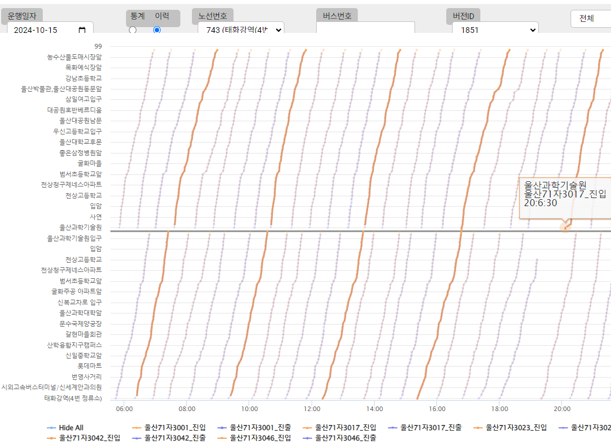
Task: Click the 울산71자3042_진입 legend marker
Action: (x=51, y=438)
